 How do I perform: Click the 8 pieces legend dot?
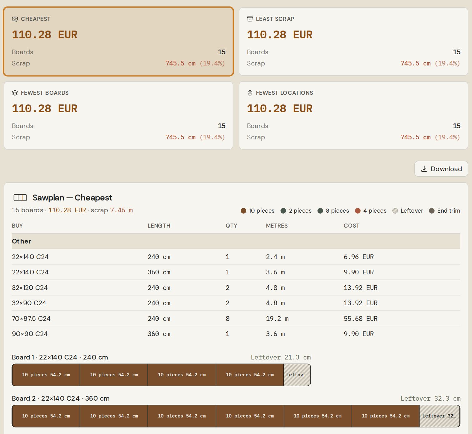[320, 211]
